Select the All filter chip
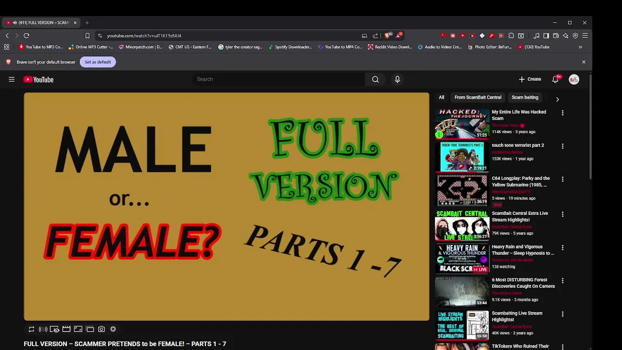 point(441,97)
